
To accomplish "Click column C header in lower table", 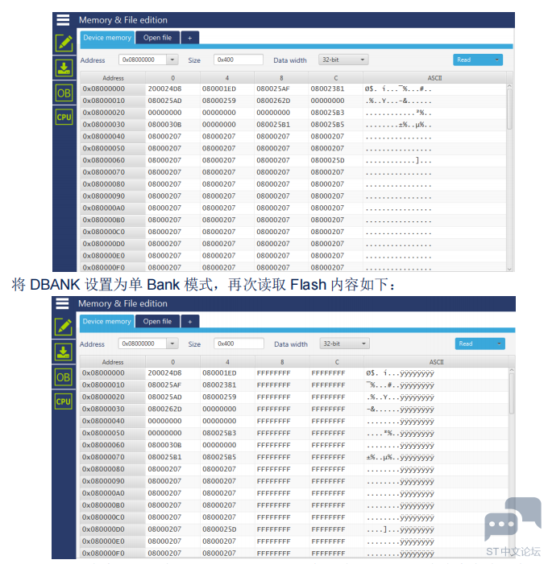I will [x=337, y=362].
